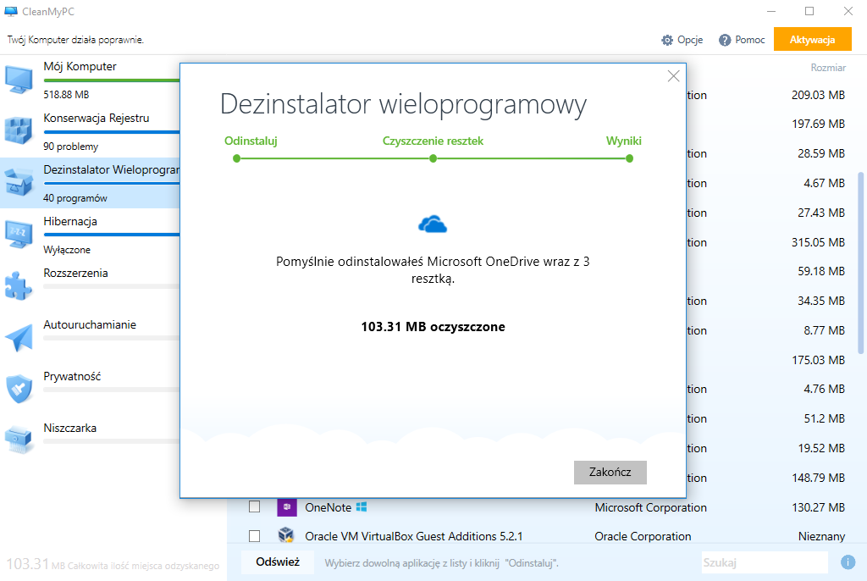Click the Odinstaluj step dot
The width and height of the screenshot is (867, 581).
pyautogui.click(x=237, y=159)
